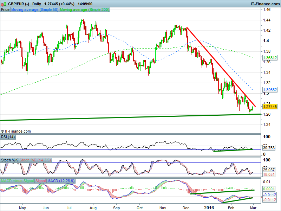Select the Moving average (Simple 50) label
Image resolution: width=281 pixels, height=211 pixels.
(35, 10)
